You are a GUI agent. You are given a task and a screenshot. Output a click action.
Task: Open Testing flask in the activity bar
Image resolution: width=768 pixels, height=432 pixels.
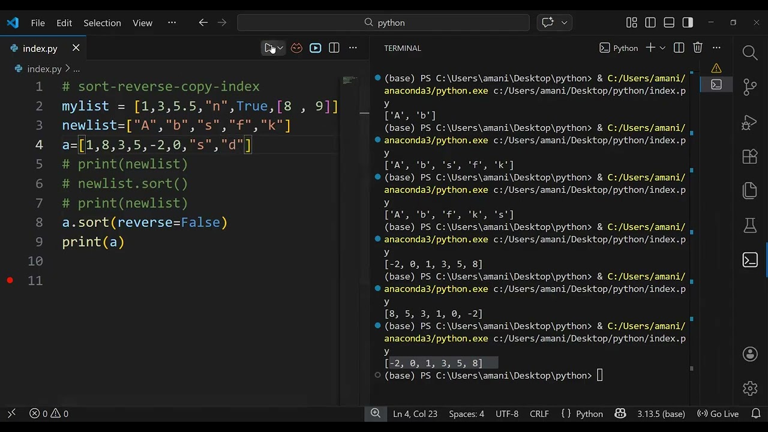(x=750, y=226)
